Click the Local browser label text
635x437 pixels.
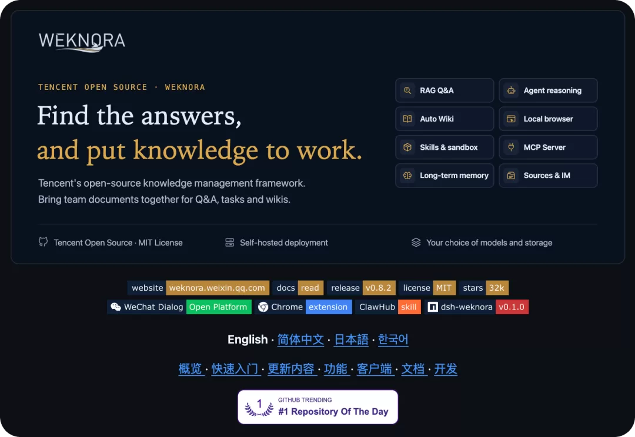549,119
